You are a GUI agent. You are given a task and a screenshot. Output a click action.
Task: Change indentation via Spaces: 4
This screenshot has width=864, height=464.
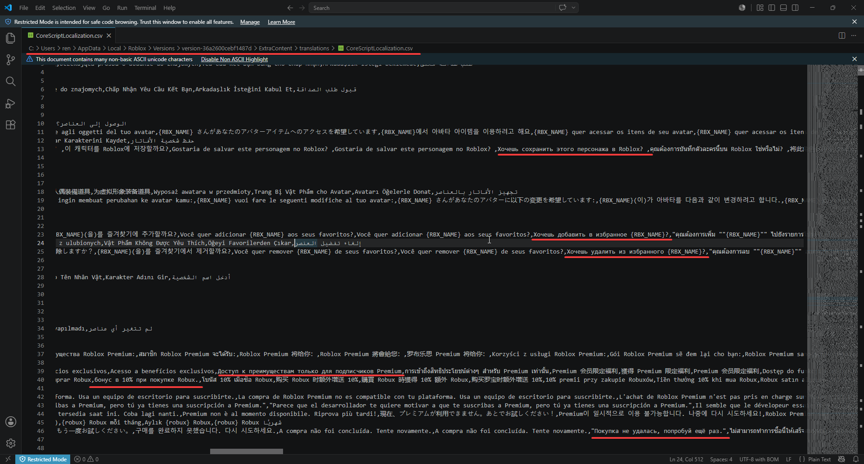[721, 459]
